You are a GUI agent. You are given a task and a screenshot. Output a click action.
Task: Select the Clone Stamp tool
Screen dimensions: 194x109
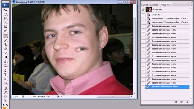pyautogui.click(x=5, y=45)
